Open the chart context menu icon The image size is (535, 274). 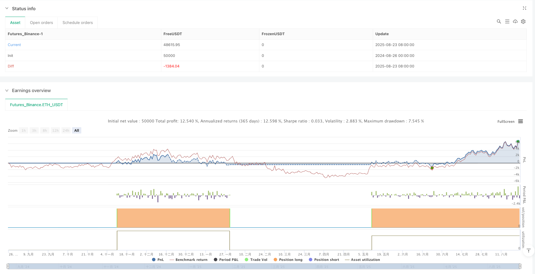520,121
